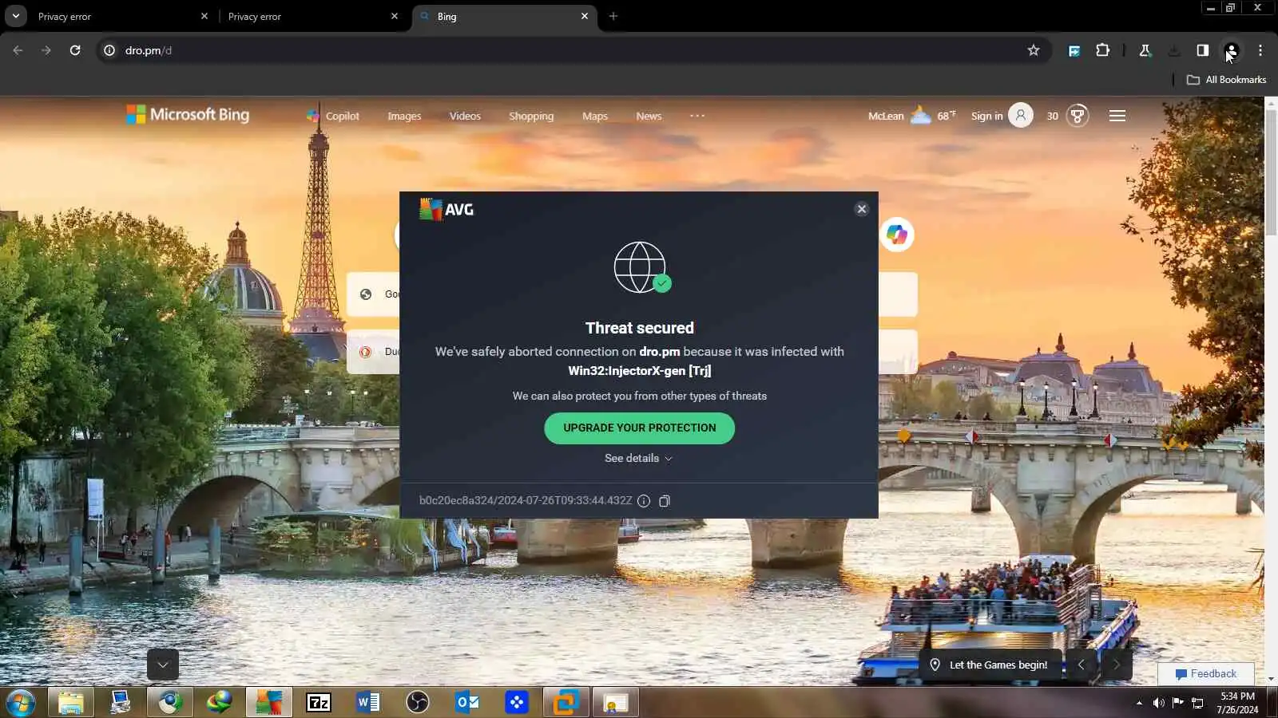Open Images in Bing navigation
This screenshot has width=1278, height=718.
(x=404, y=116)
